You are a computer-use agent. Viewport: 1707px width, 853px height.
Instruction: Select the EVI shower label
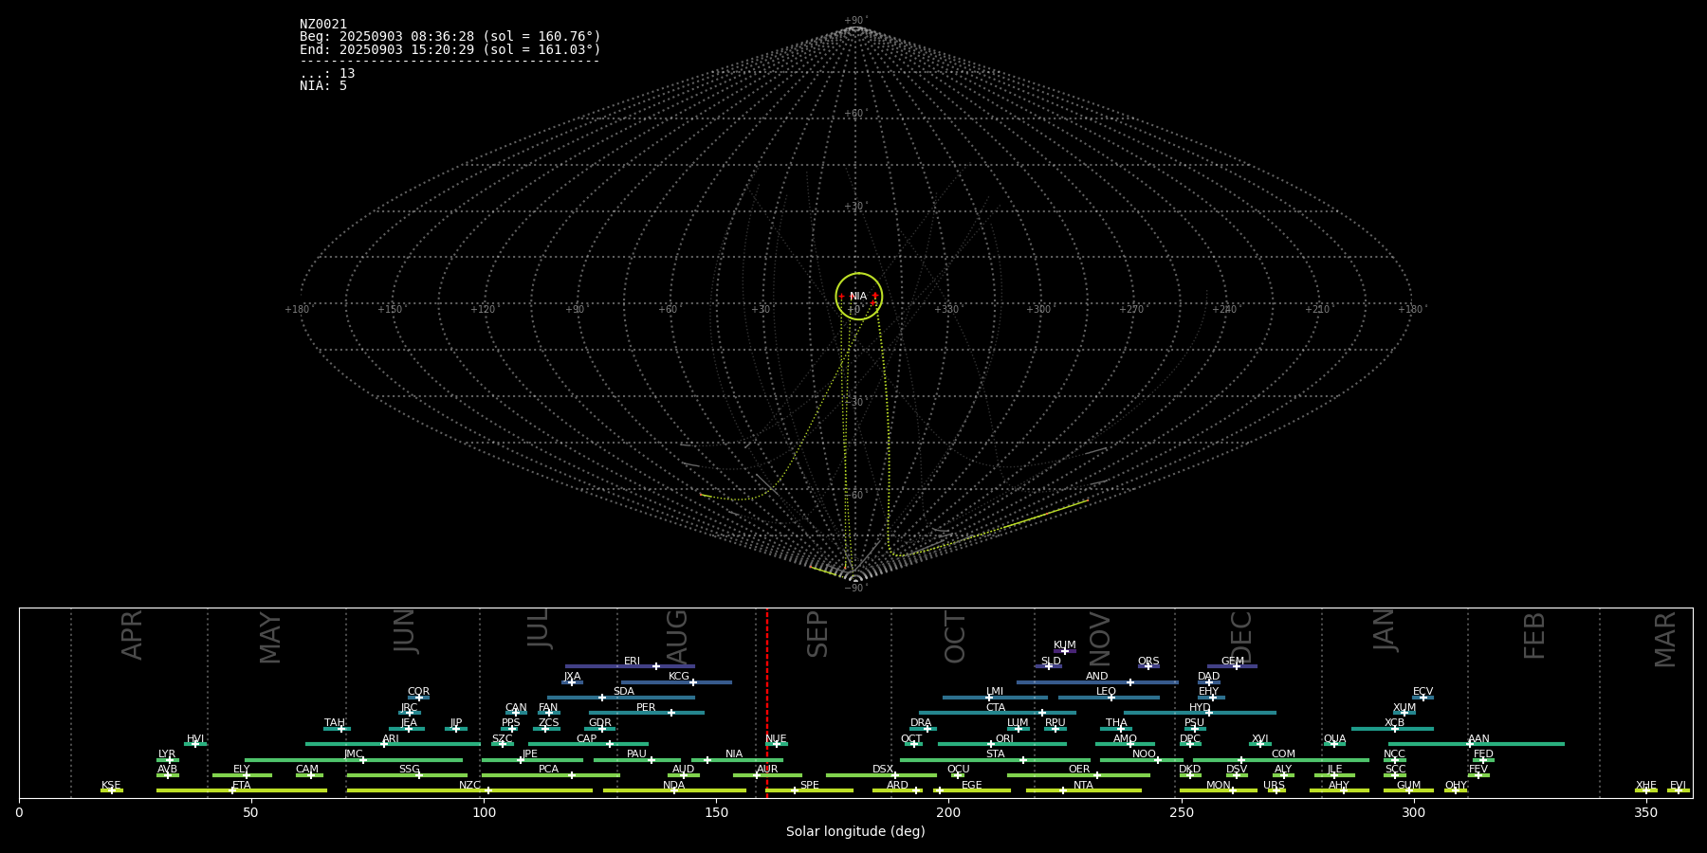pos(1678,786)
